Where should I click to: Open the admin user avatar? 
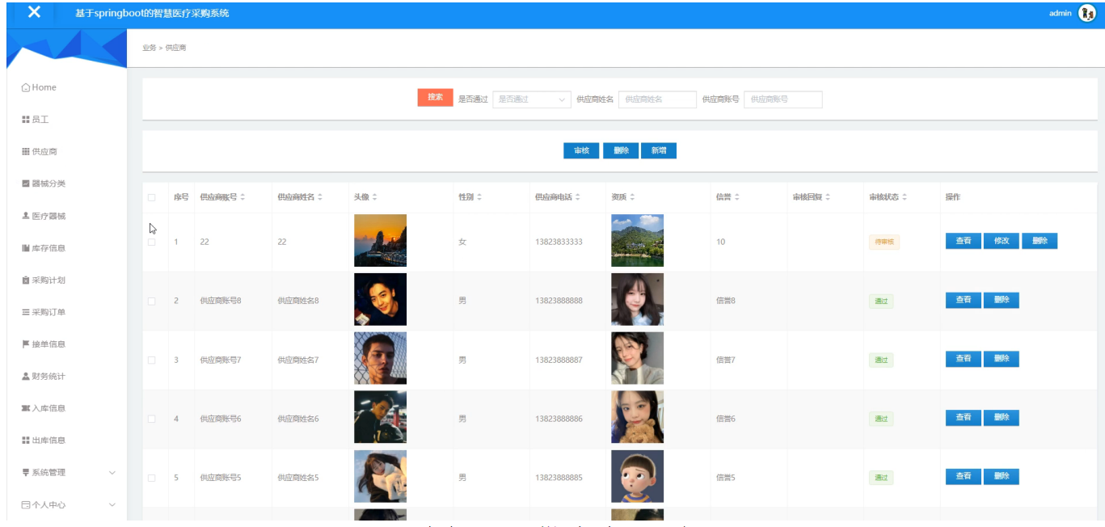(1087, 13)
